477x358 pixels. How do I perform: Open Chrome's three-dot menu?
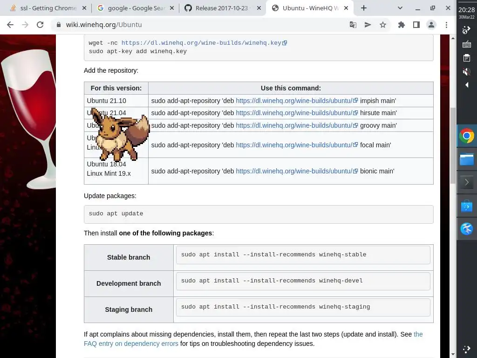pos(446,25)
